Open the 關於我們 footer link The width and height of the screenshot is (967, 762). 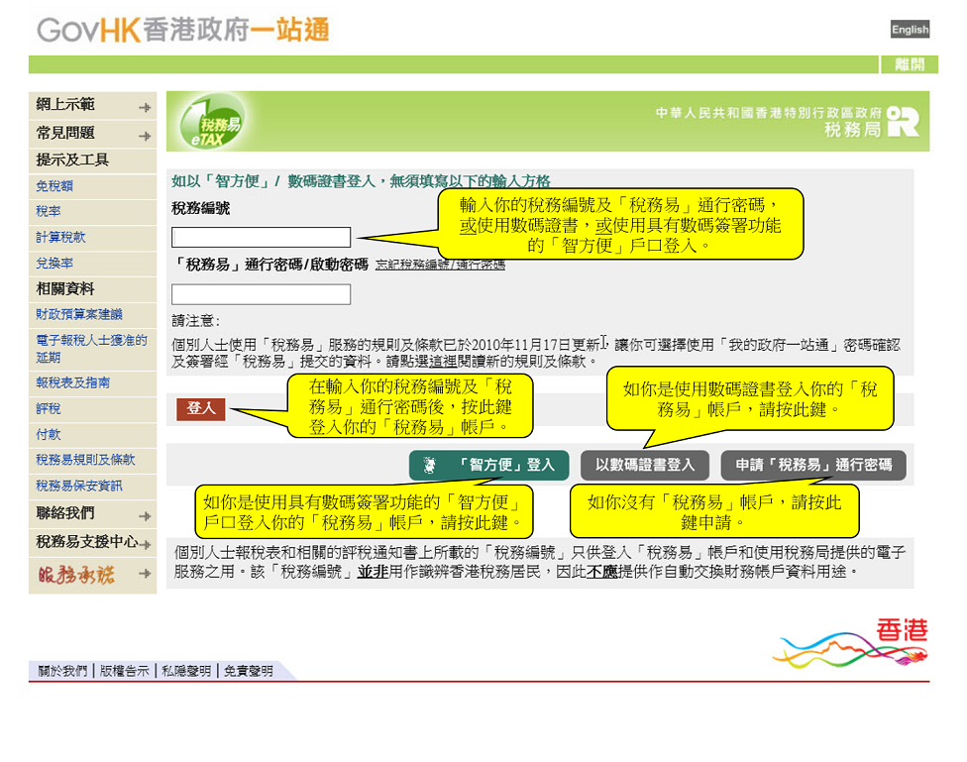(62, 671)
